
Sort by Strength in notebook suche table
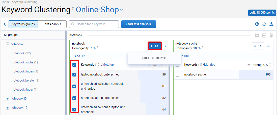(x=249, y=65)
